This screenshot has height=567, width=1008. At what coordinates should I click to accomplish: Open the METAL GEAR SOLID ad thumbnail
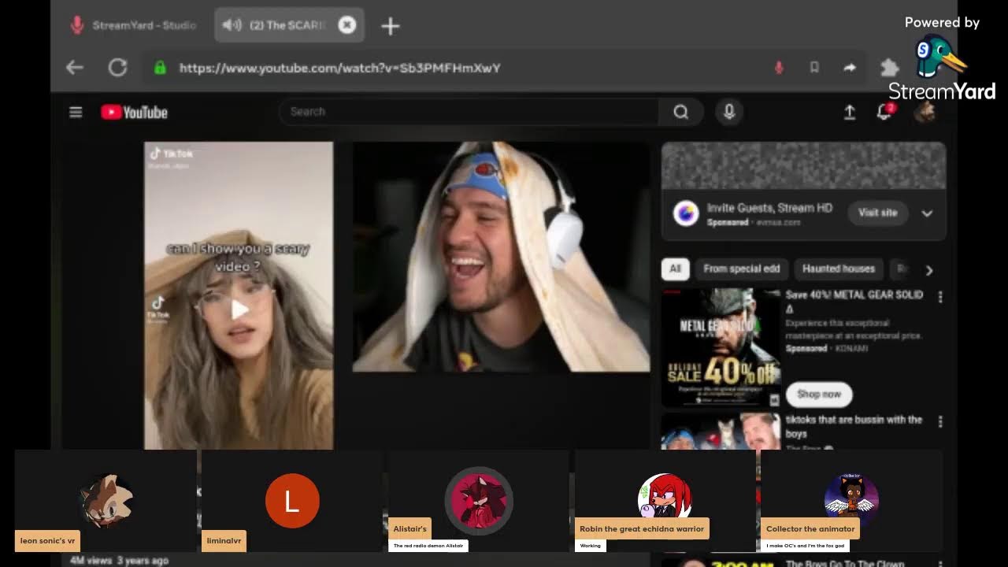(x=720, y=347)
